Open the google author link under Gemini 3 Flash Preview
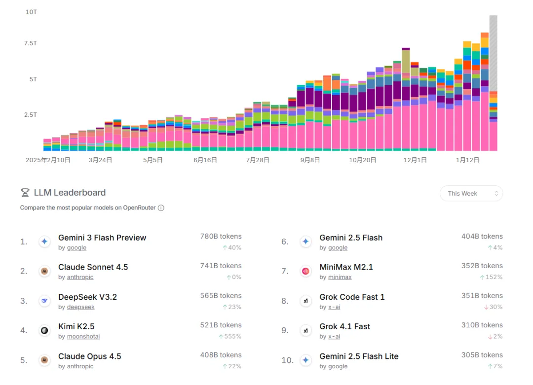The width and height of the screenshot is (533, 385). 76,248
